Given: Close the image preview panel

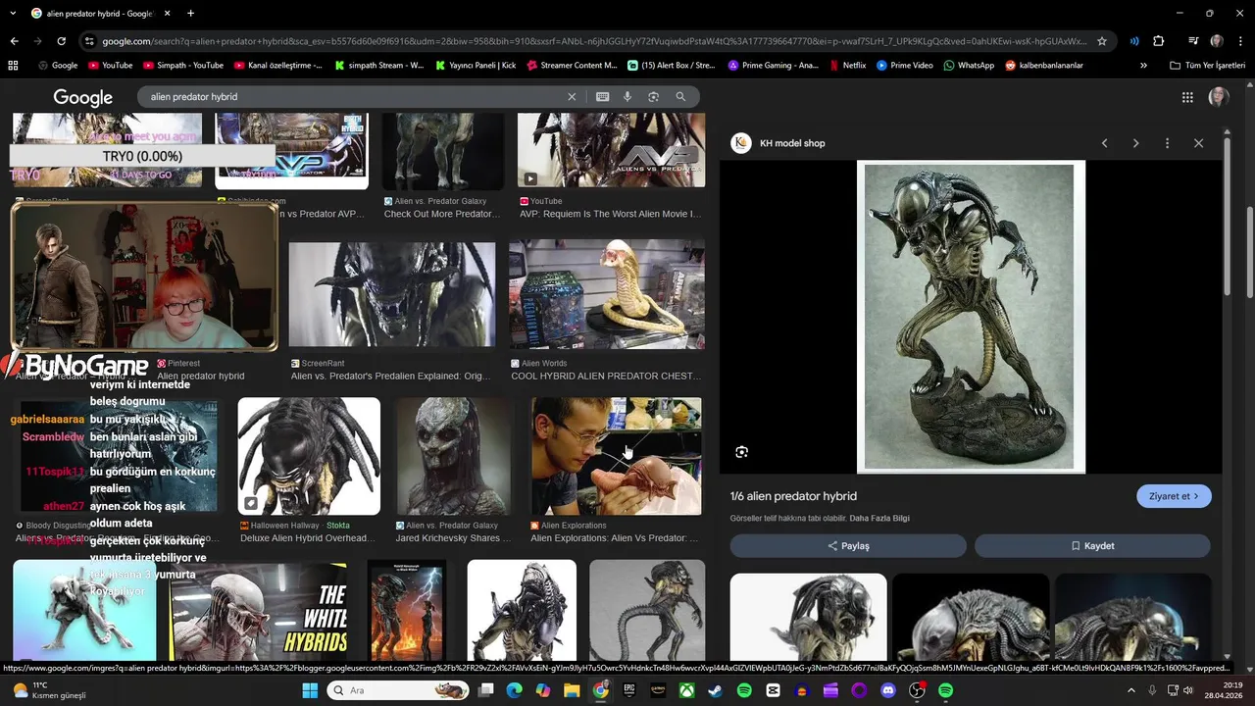Looking at the screenshot, I should pos(1198,143).
